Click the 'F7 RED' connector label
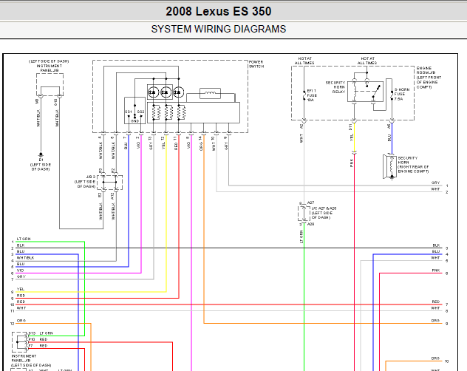The height and width of the screenshot is (371, 467). tap(38, 346)
